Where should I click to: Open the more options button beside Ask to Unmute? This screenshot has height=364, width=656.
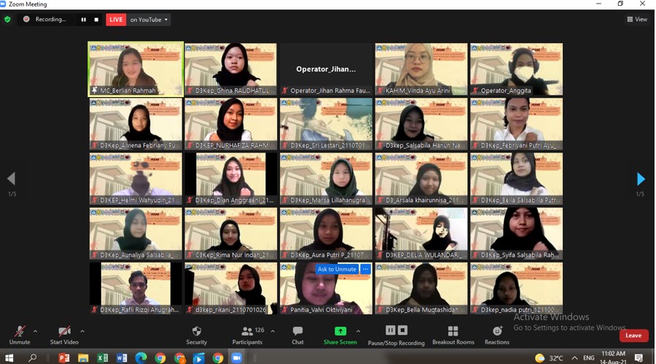(x=365, y=269)
